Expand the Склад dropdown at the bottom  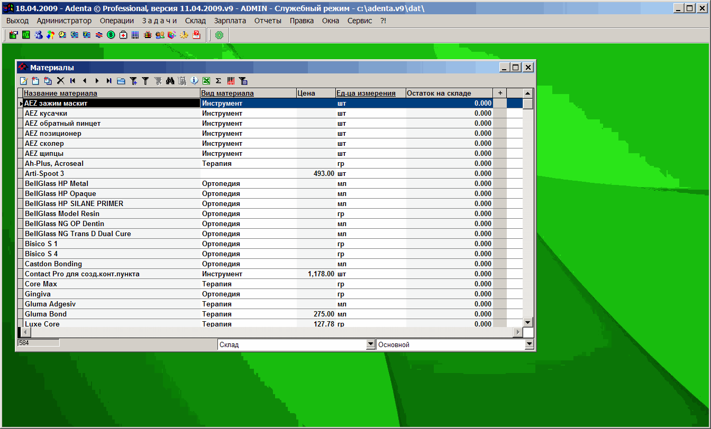pyautogui.click(x=370, y=344)
